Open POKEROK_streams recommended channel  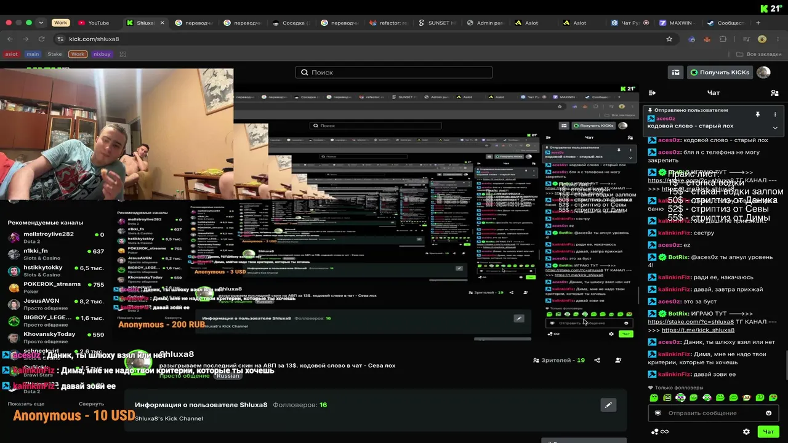tap(56, 287)
